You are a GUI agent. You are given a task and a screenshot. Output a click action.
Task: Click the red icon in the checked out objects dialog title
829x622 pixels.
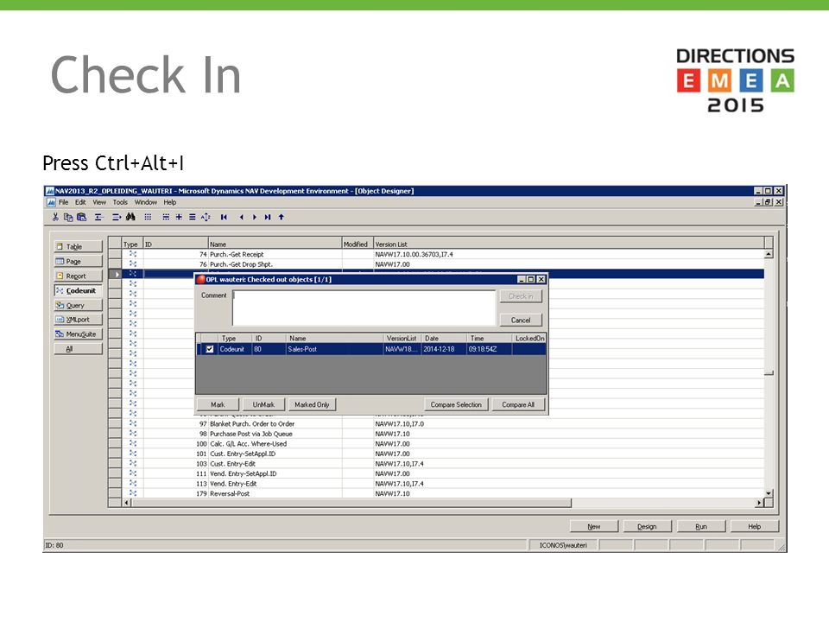point(201,279)
